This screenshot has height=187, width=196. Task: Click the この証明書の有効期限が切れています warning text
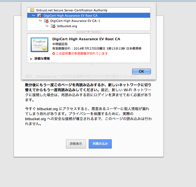click(x=82, y=54)
